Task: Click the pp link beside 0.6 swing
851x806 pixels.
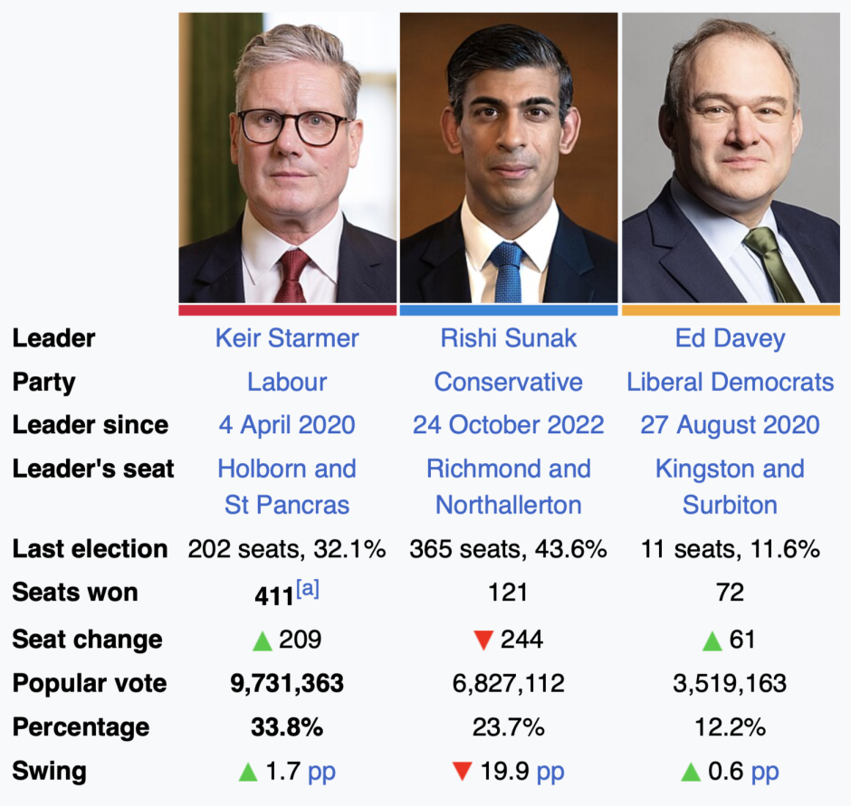Action: click(x=765, y=772)
